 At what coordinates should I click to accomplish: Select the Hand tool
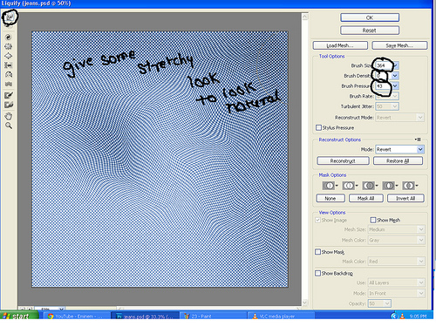9,116
